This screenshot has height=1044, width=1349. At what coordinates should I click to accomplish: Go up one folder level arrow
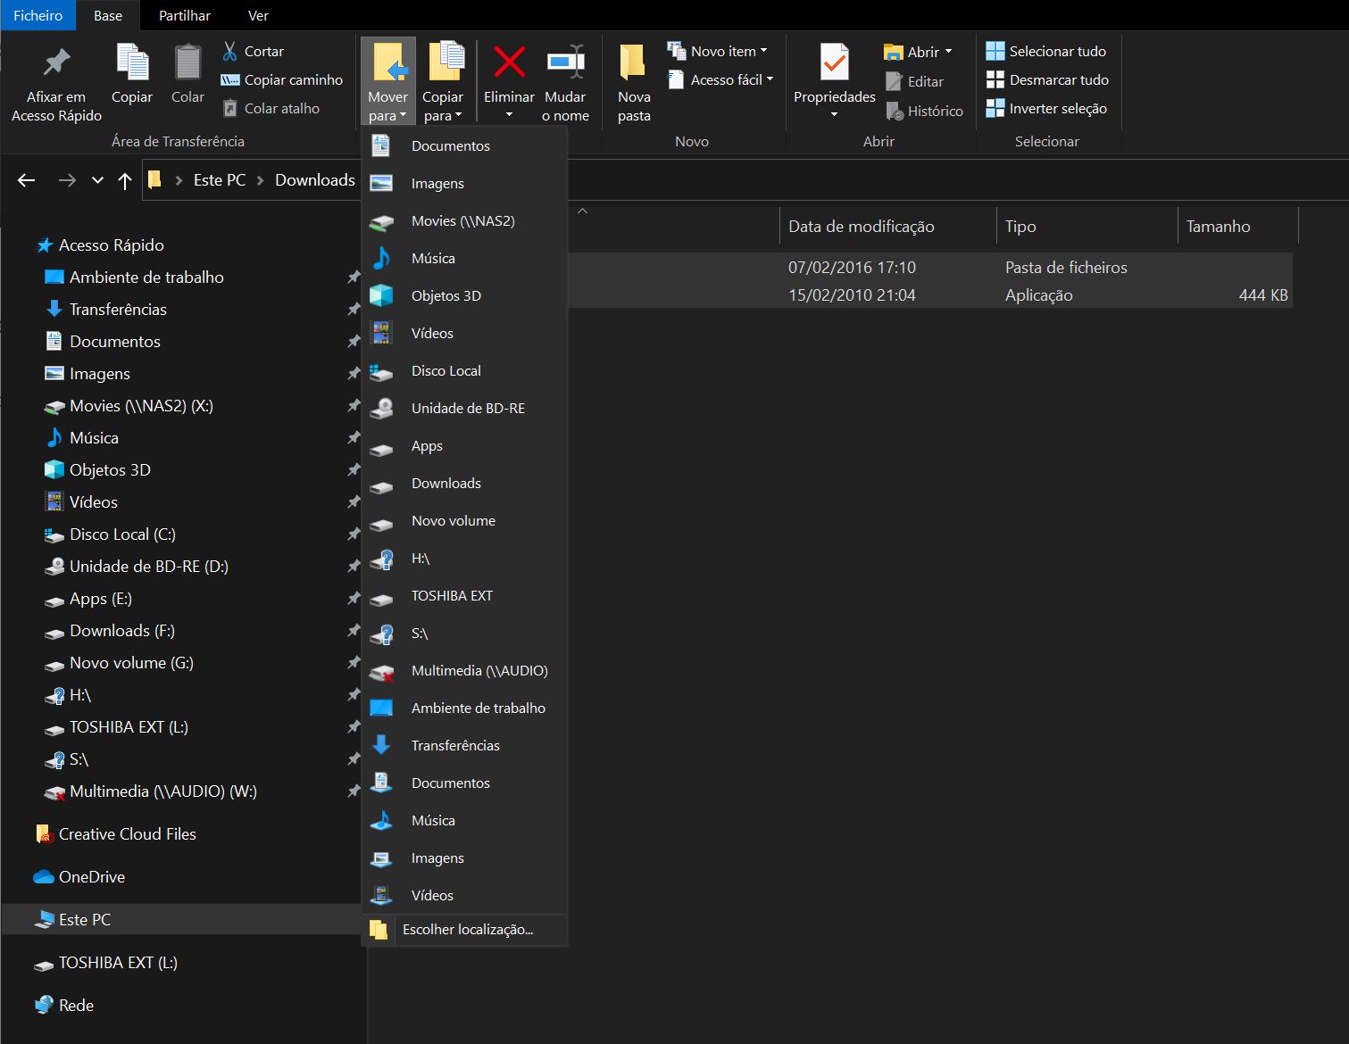(x=125, y=180)
